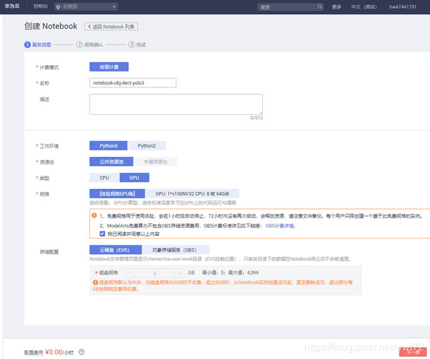
Task: Increase disk size with plus stepper
Action: (179, 273)
